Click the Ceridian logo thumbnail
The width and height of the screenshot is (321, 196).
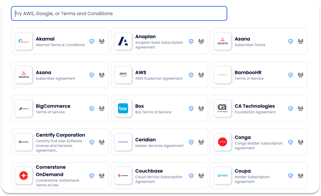tap(123, 142)
